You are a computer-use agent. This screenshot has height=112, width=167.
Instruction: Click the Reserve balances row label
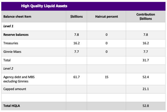click(x=16, y=35)
